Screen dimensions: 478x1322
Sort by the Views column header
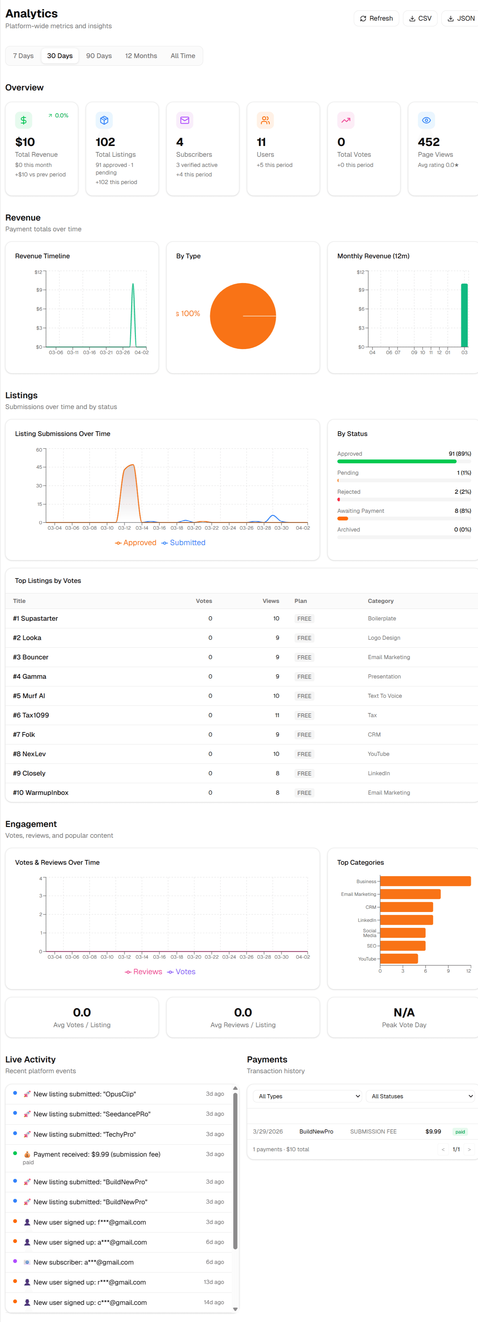271,601
